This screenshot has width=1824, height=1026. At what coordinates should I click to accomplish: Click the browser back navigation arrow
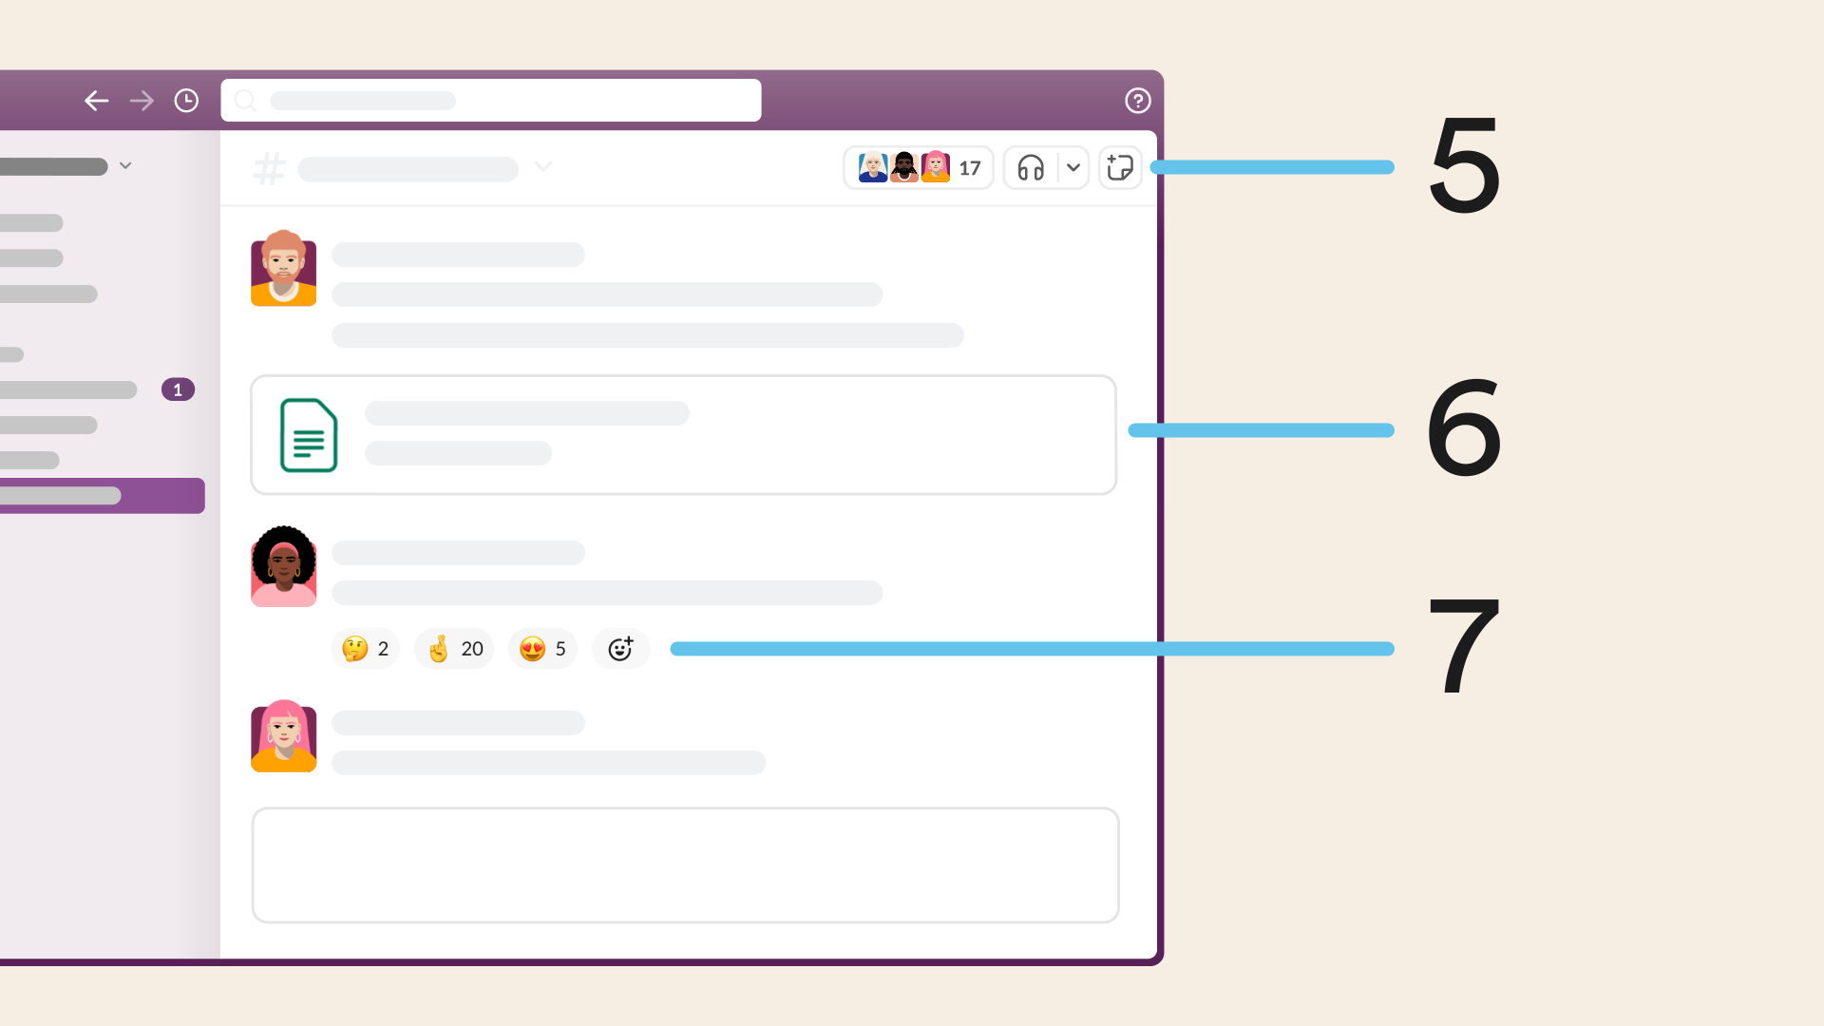tap(99, 100)
